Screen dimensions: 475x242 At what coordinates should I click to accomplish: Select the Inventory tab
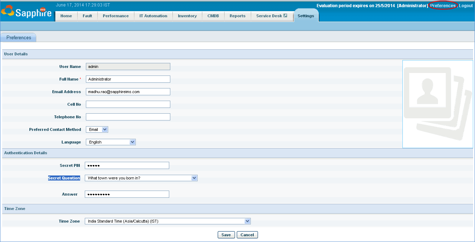[187, 16]
